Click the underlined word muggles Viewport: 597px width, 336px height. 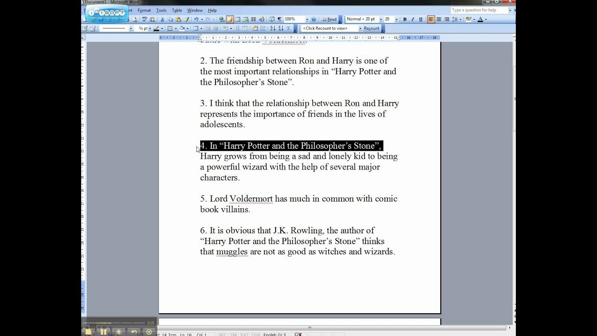pos(232,252)
